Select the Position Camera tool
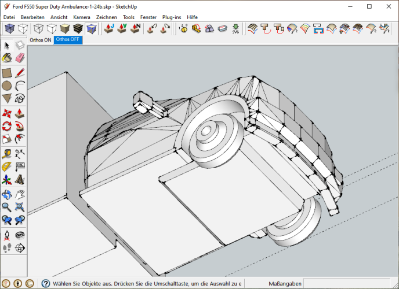 click(x=7, y=235)
